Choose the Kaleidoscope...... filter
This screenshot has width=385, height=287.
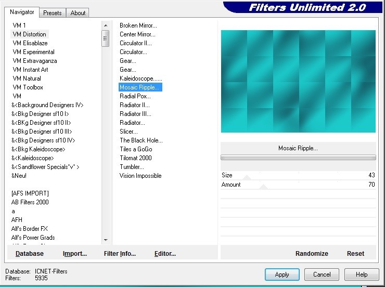pos(140,79)
